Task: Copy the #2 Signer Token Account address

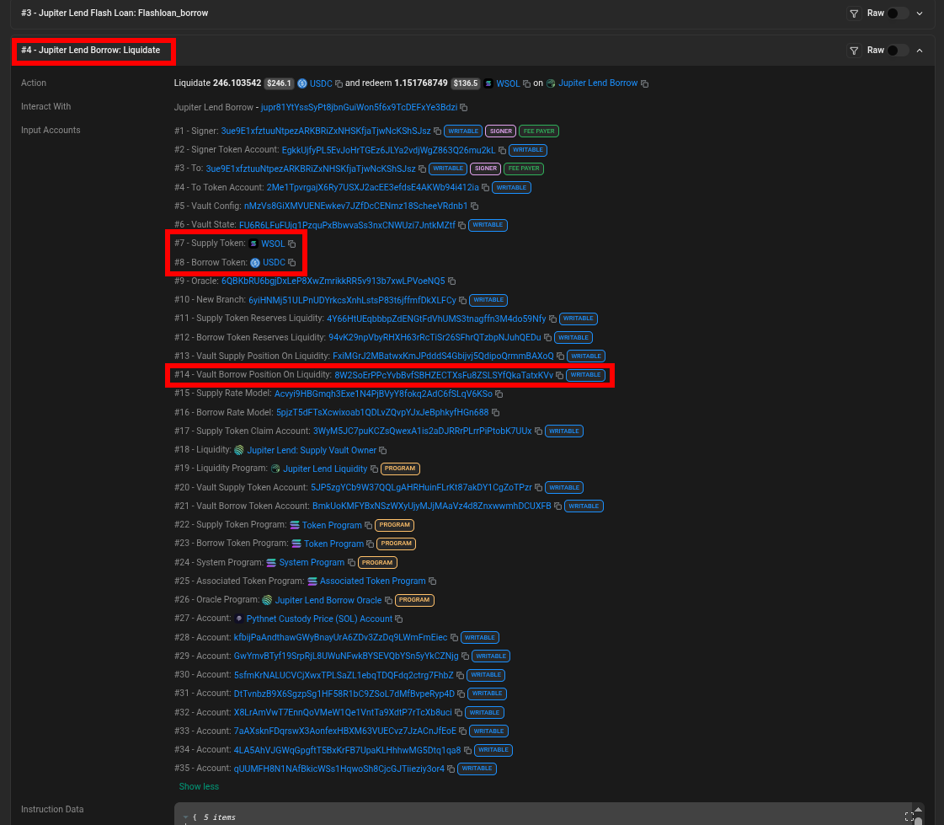Action: pos(502,150)
